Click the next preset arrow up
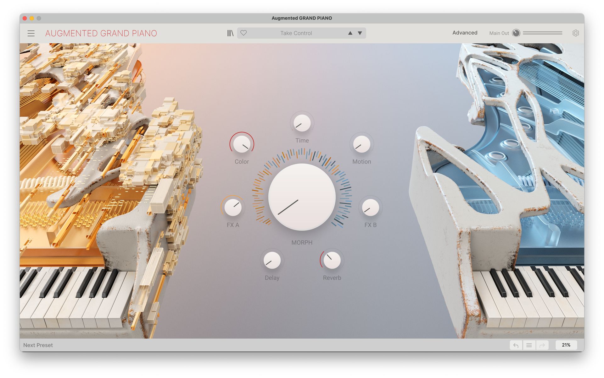604x378 pixels. pos(350,33)
